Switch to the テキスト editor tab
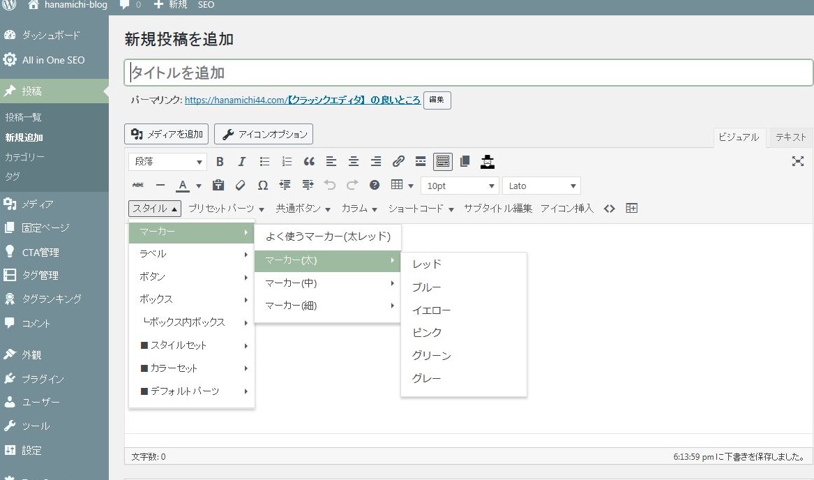 pos(790,137)
